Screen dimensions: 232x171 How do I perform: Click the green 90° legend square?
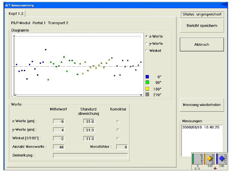click(x=147, y=82)
